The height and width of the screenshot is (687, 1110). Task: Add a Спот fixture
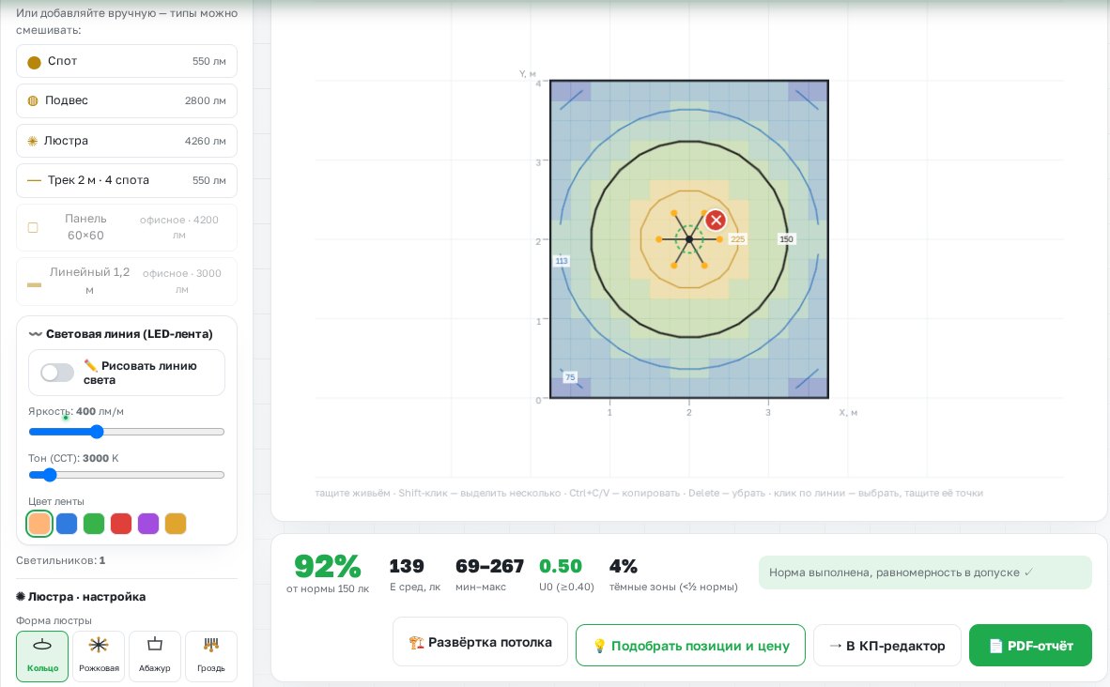[127, 62]
